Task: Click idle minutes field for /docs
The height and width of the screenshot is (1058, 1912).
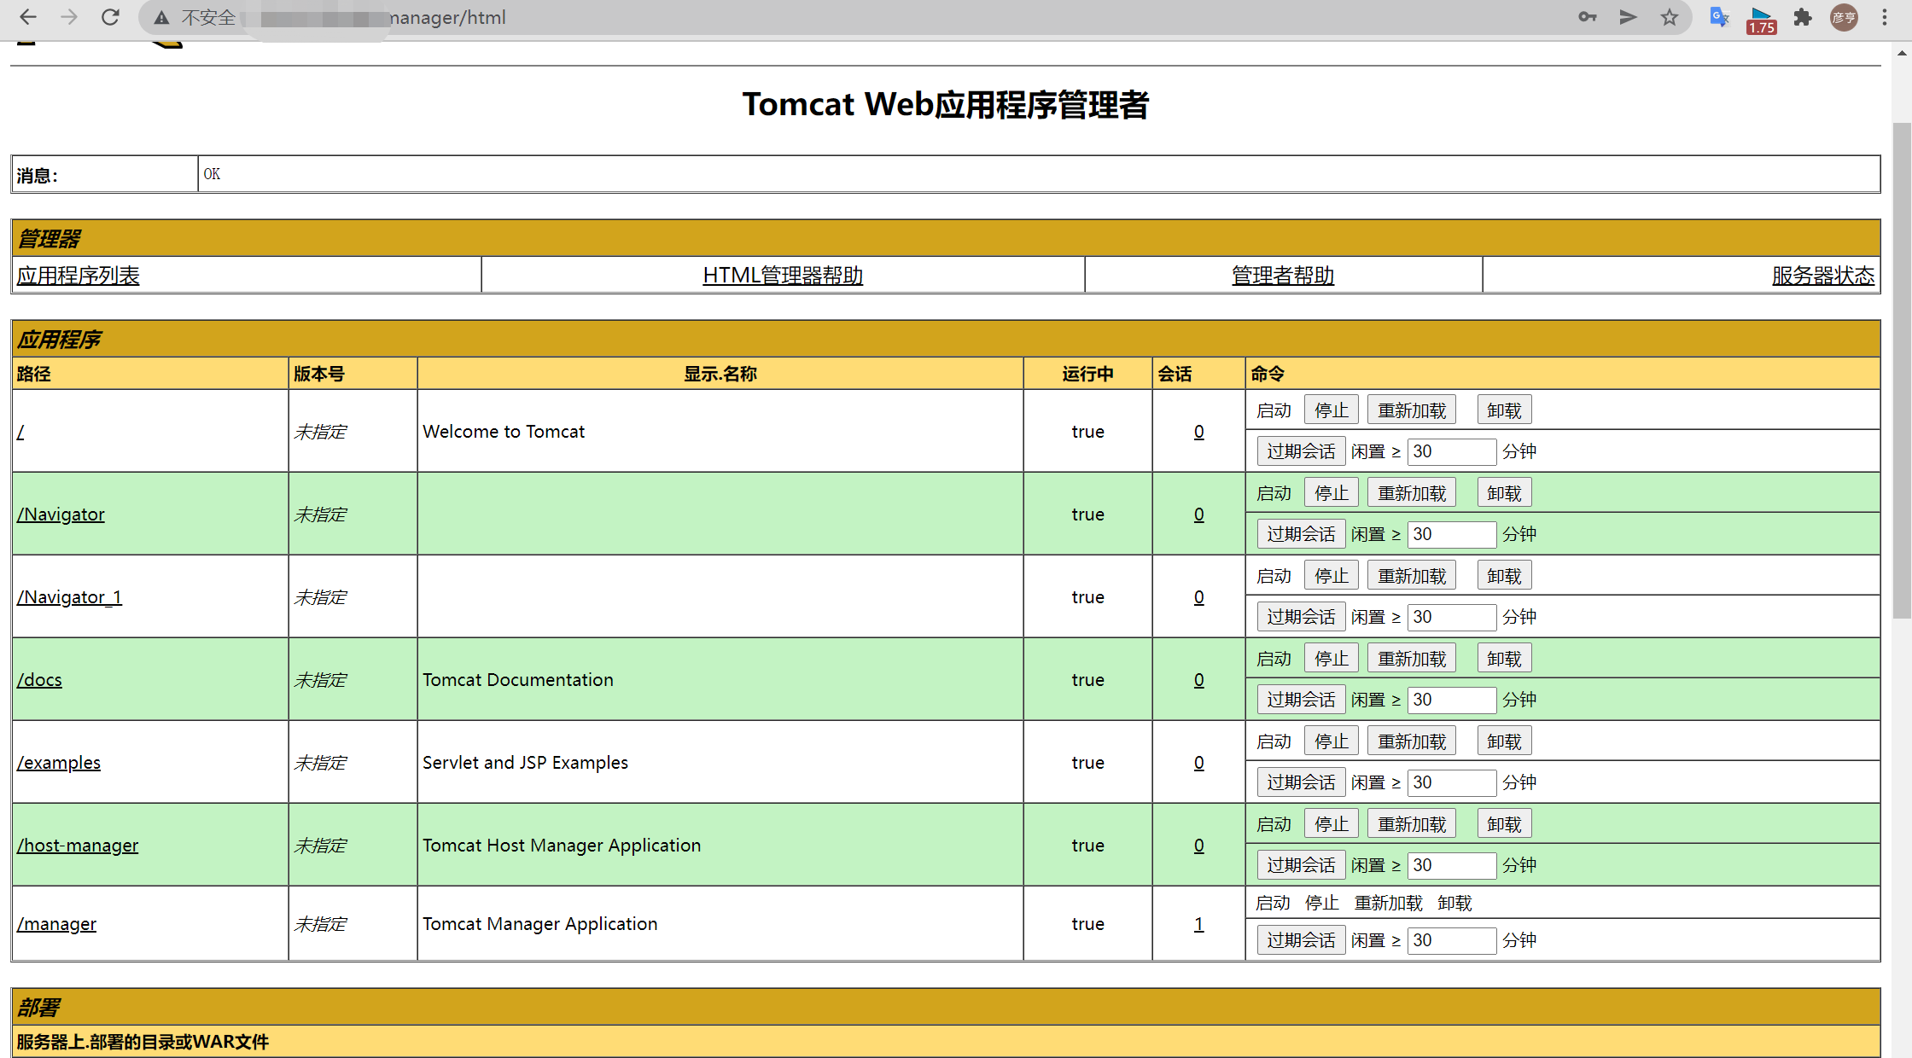Action: coord(1451,700)
